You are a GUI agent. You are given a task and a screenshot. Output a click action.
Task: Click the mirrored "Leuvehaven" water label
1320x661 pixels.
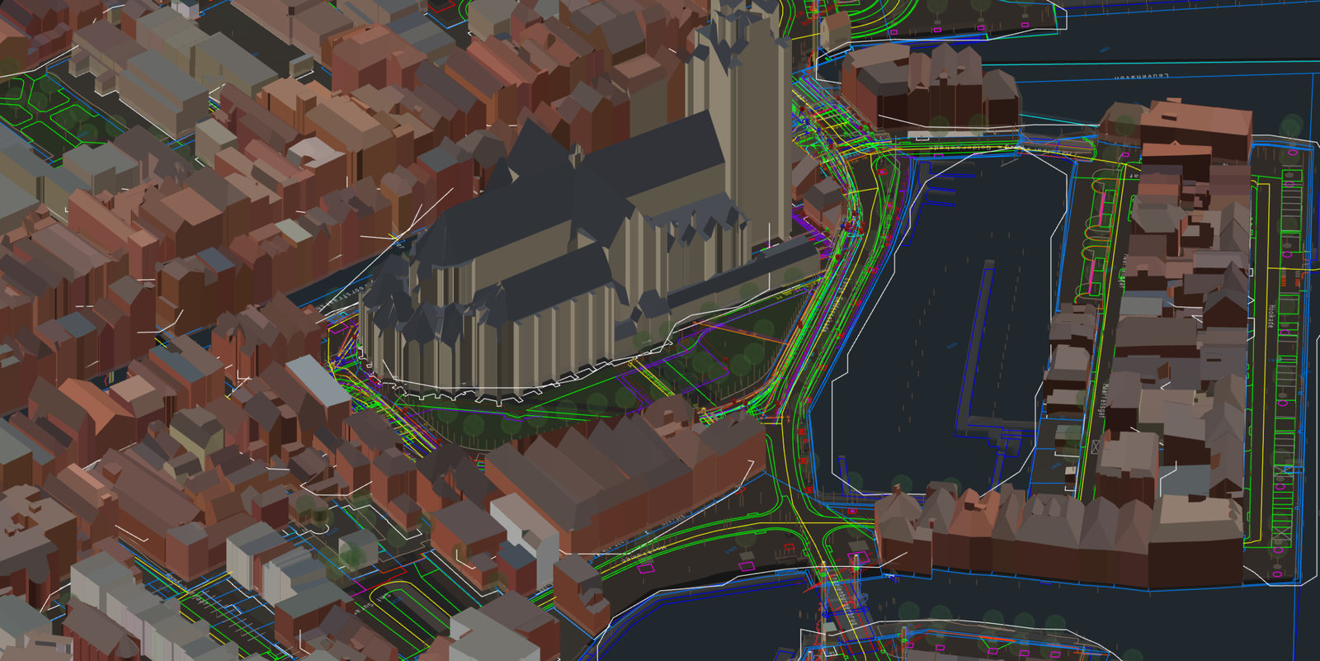tap(1142, 77)
